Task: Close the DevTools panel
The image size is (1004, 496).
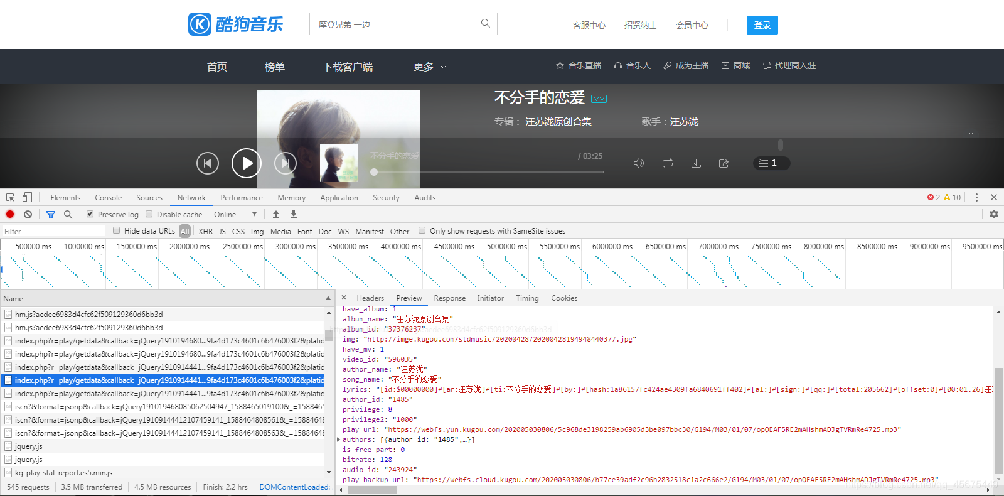Action: (994, 197)
